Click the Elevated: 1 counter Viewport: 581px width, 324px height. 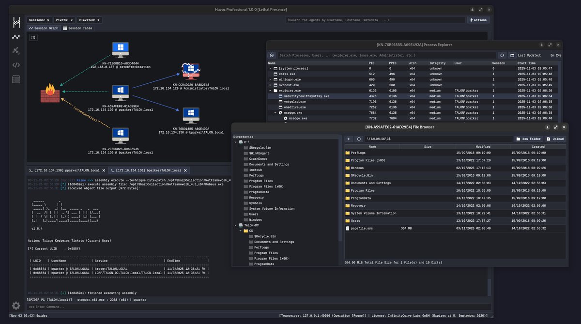tap(89, 20)
